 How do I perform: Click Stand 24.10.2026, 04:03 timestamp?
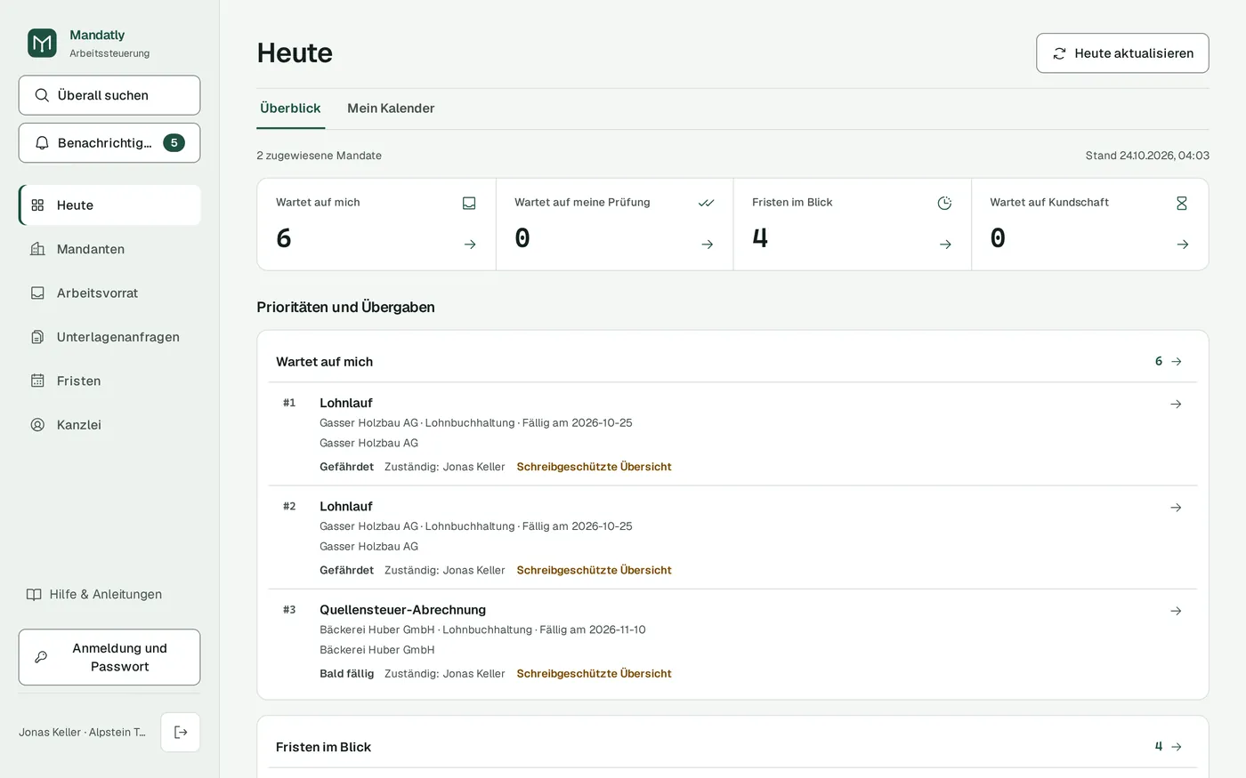point(1147,156)
